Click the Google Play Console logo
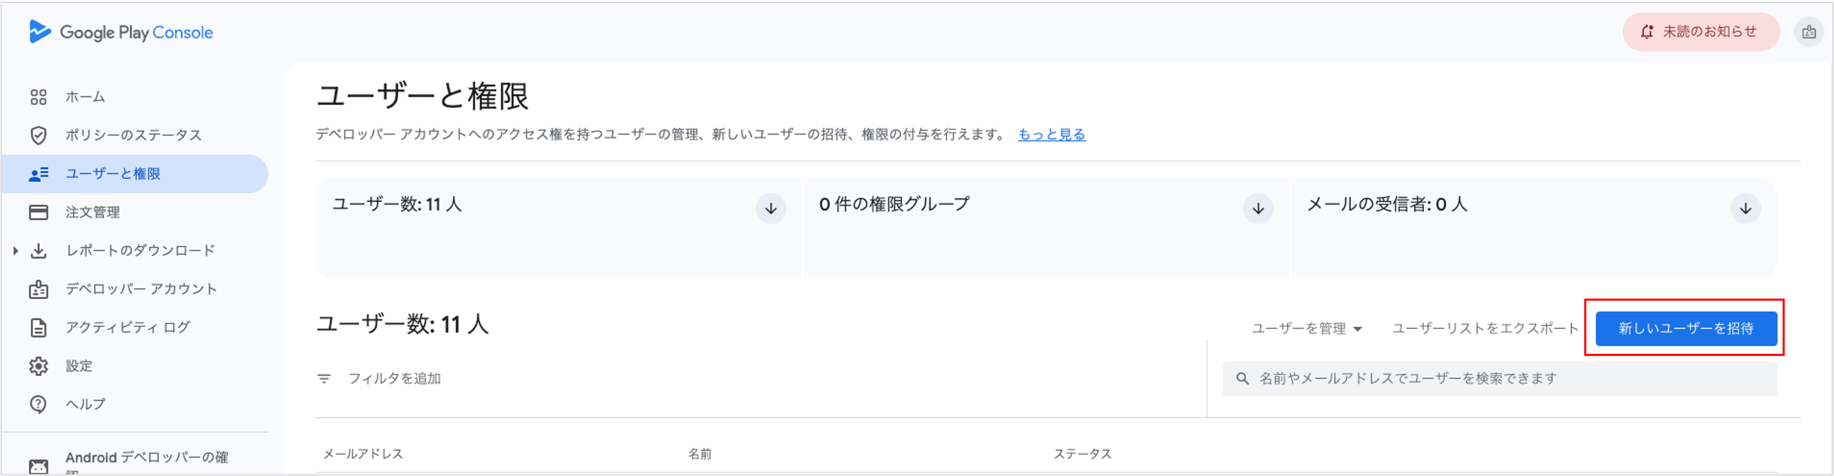 tap(121, 32)
